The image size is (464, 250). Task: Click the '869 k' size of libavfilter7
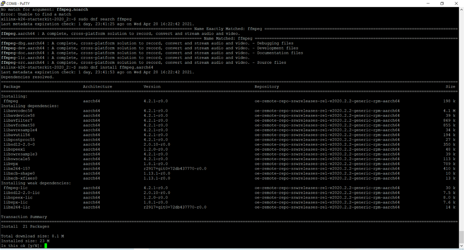tap(449, 120)
